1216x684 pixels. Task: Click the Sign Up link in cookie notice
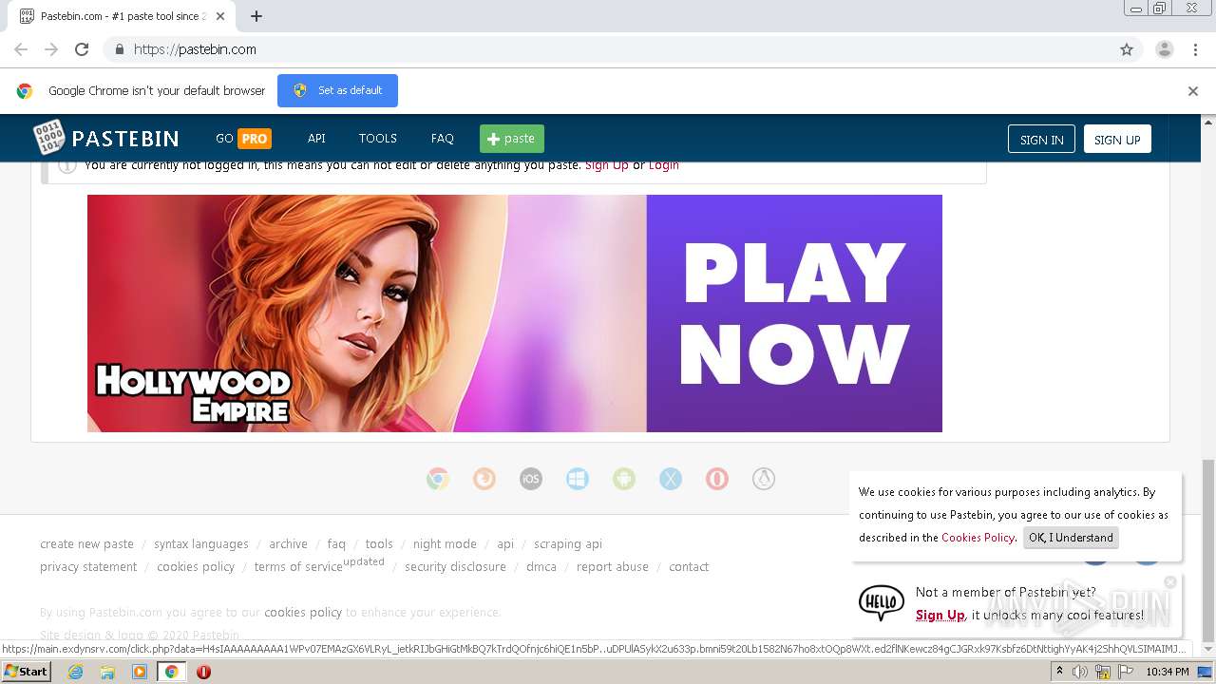[x=940, y=615]
